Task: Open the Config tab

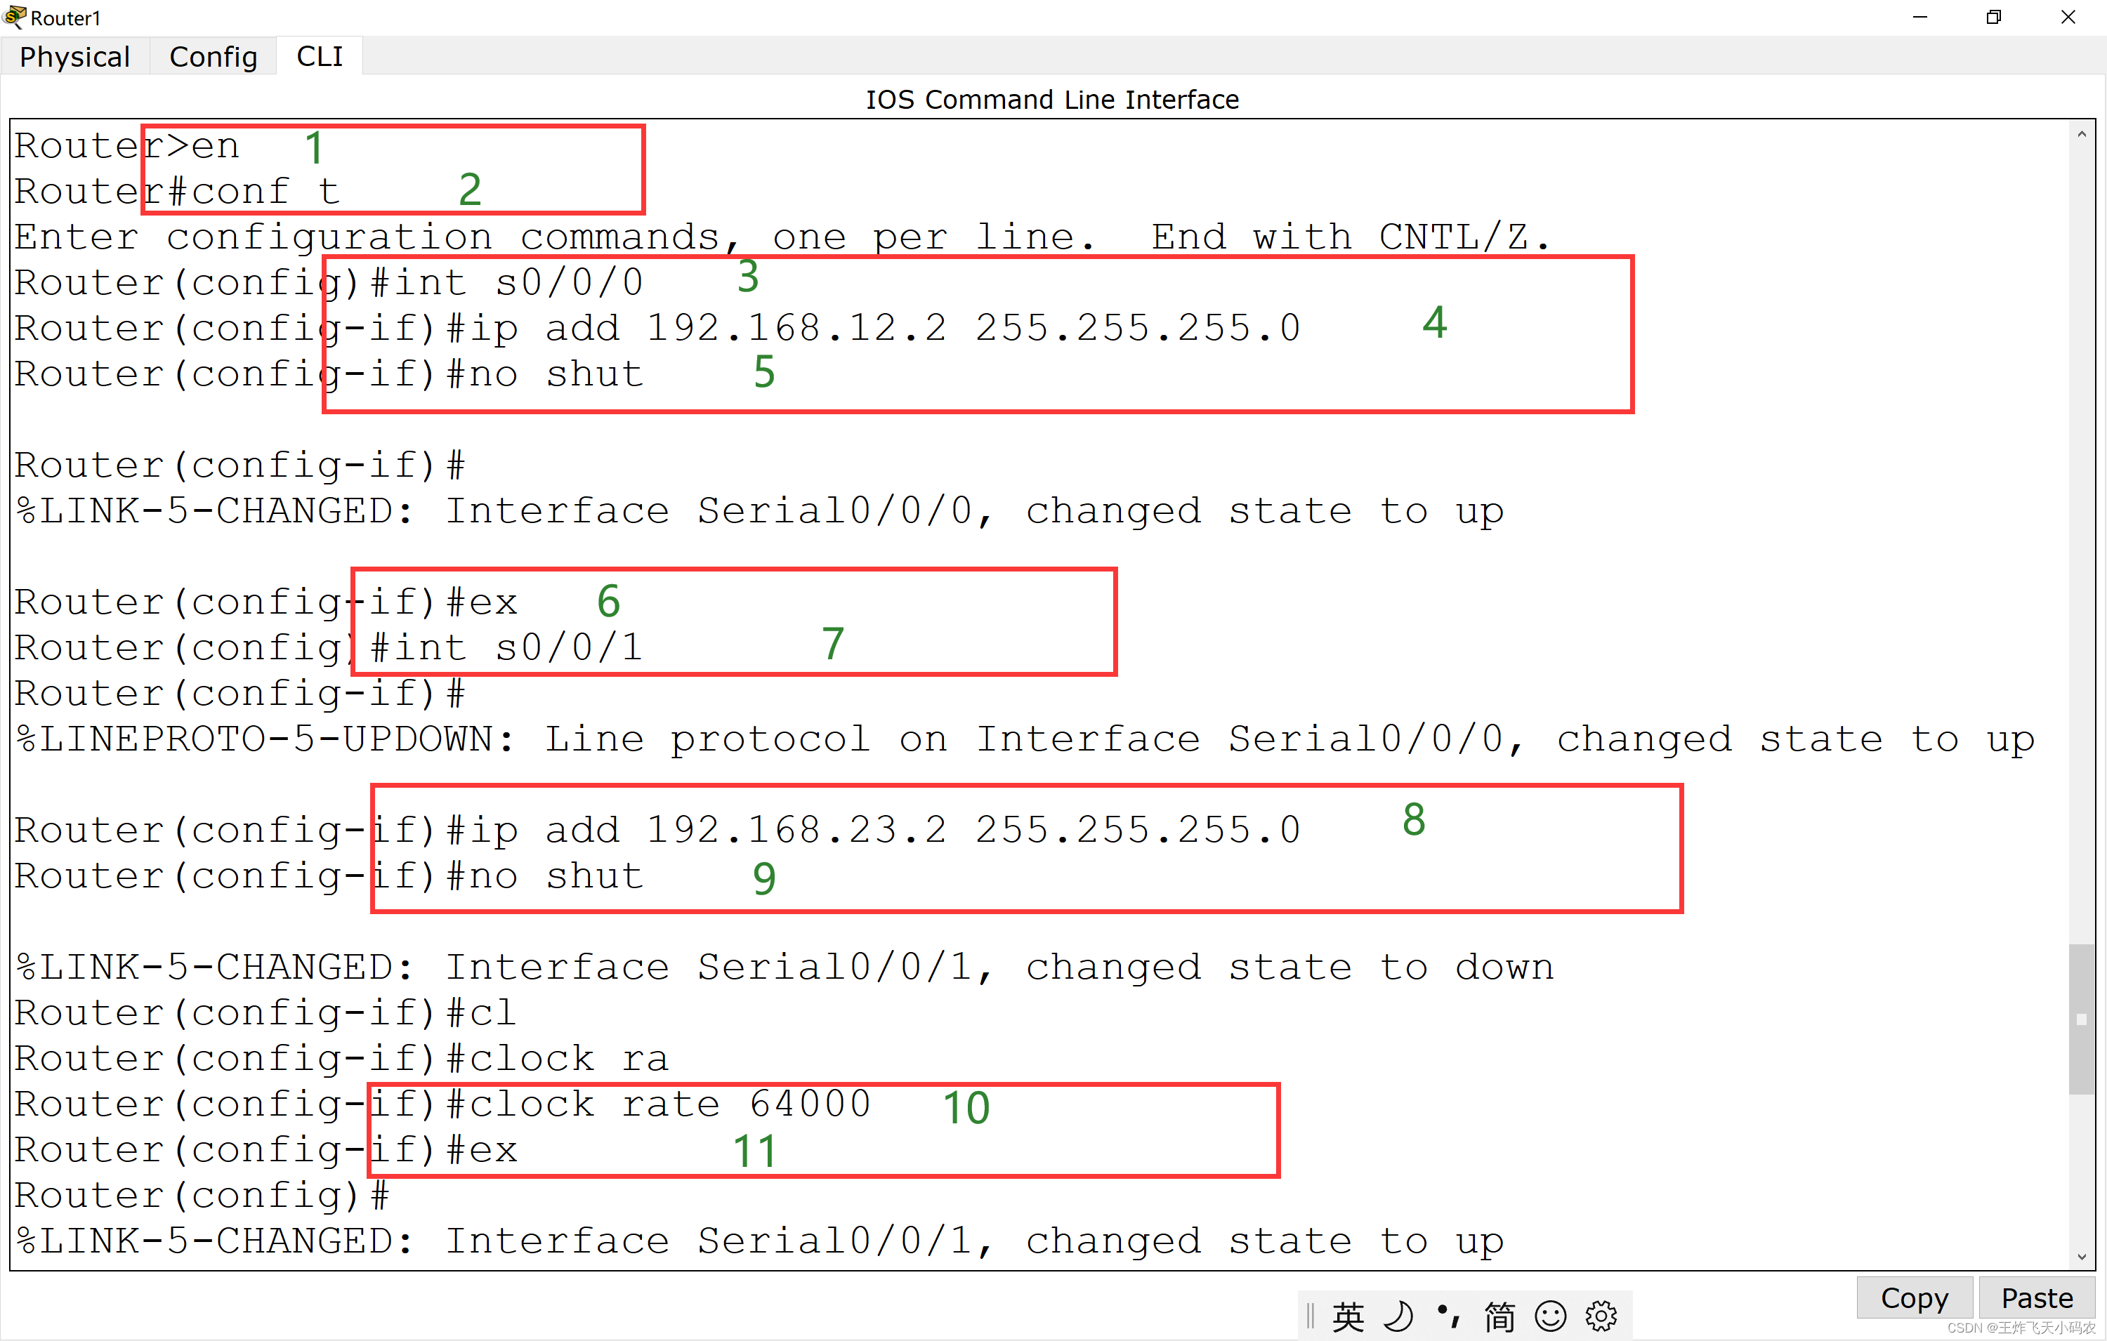Action: pos(213,57)
